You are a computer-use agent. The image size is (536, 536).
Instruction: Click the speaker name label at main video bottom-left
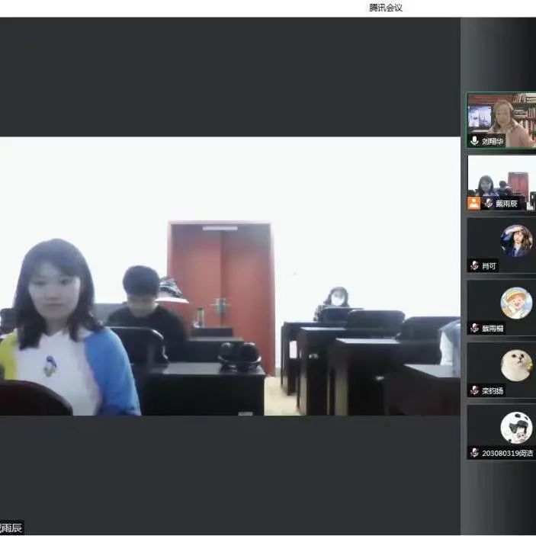coord(11,528)
